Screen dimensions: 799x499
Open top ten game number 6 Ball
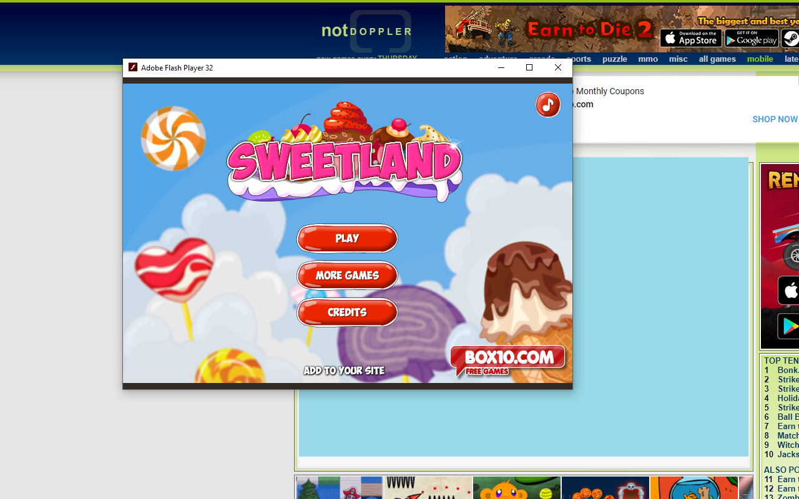click(788, 417)
